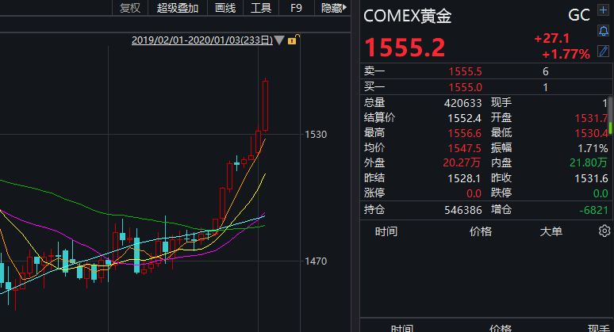The height and width of the screenshot is (332, 614).
Task: Click the 大单 column header
Action: click(x=551, y=231)
